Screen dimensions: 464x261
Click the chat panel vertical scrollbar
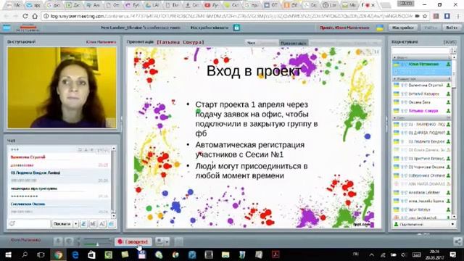(113, 182)
